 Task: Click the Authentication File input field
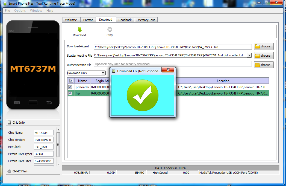(x=173, y=64)
